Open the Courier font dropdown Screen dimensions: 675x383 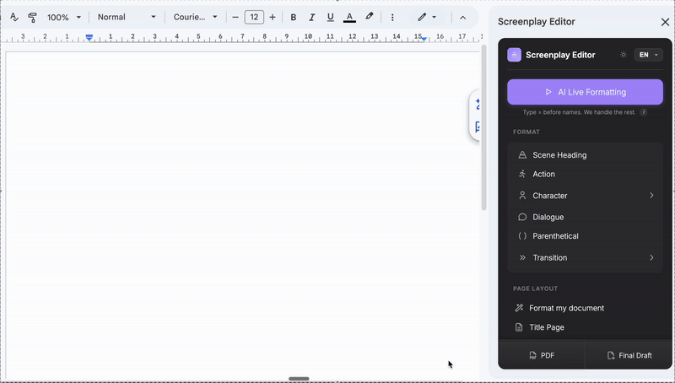click(x=195, y=17)
